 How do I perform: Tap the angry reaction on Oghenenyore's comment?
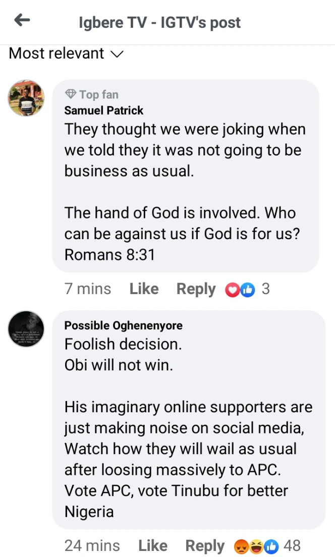point(241,546)
